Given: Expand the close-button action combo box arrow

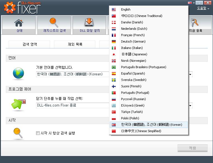Looking at the screenshot, I should [x=190, y=105].
